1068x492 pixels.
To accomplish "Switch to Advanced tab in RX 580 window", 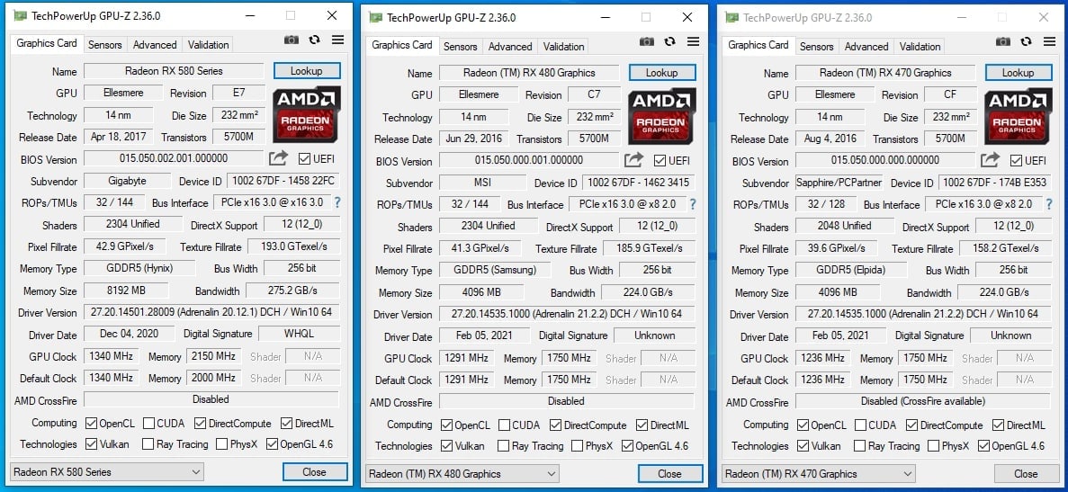I will (155, 45).
